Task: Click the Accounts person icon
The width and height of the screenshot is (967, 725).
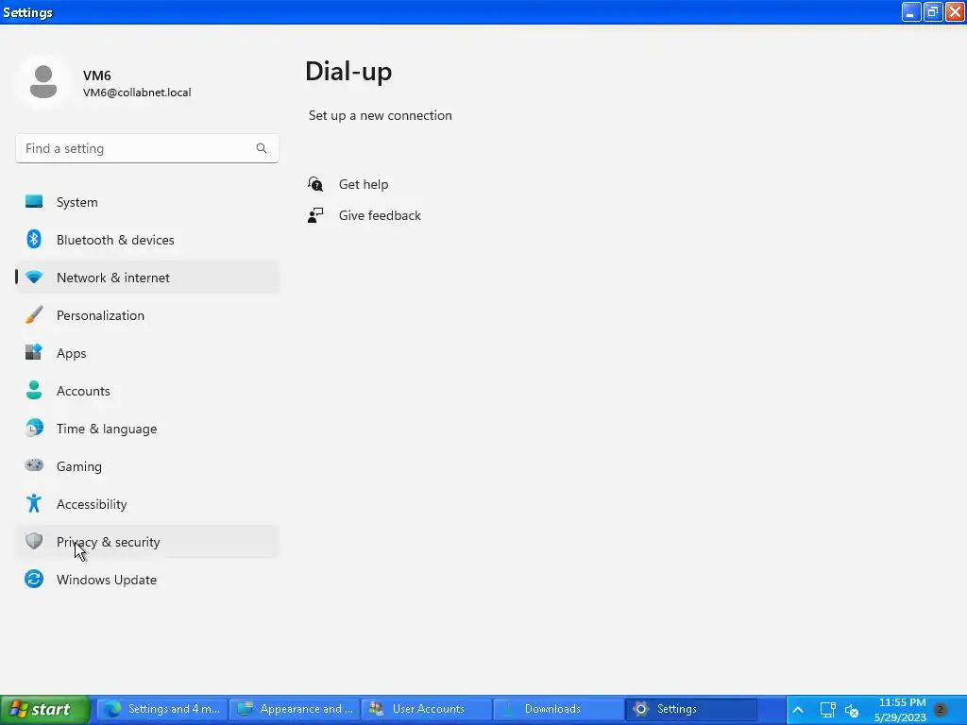Action: tap(34, 390)
